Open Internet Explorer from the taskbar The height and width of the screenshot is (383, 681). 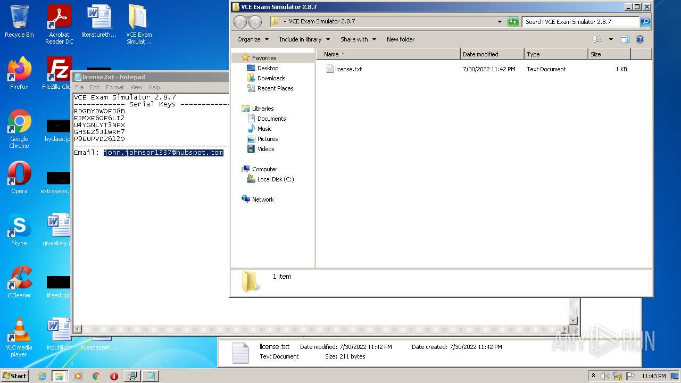pyautogui.click(x=42, y=376)
